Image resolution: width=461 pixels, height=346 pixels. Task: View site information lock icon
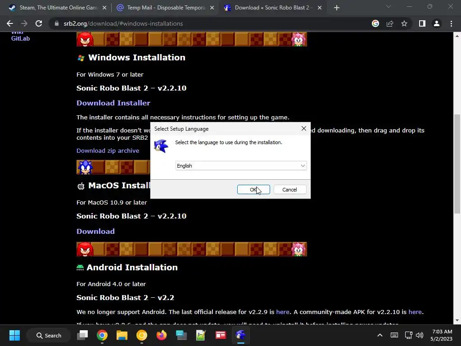pyautogui.click(x=56, y=23)
